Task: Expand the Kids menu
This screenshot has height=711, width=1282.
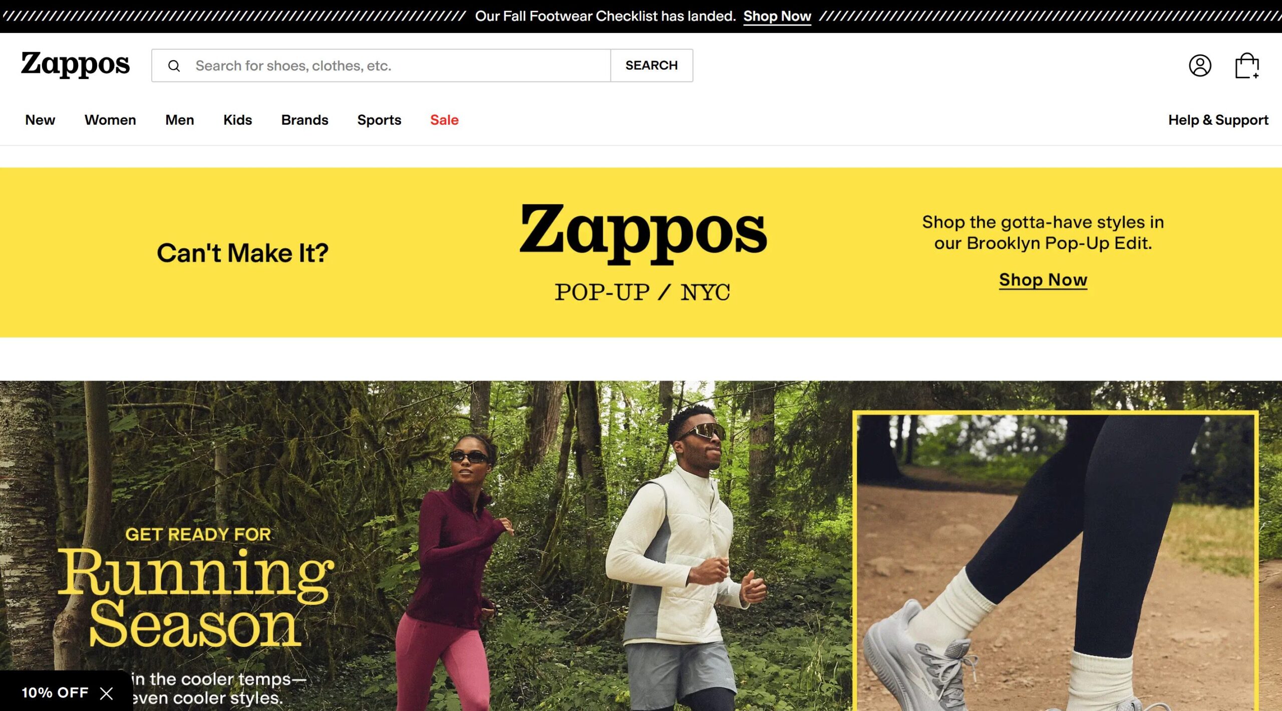Action: [x=237, y=120]
